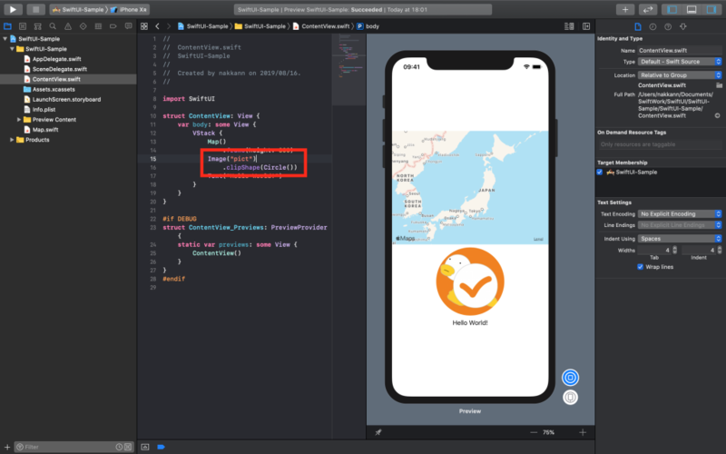Focus the navigator Filter field

point(74,447)
